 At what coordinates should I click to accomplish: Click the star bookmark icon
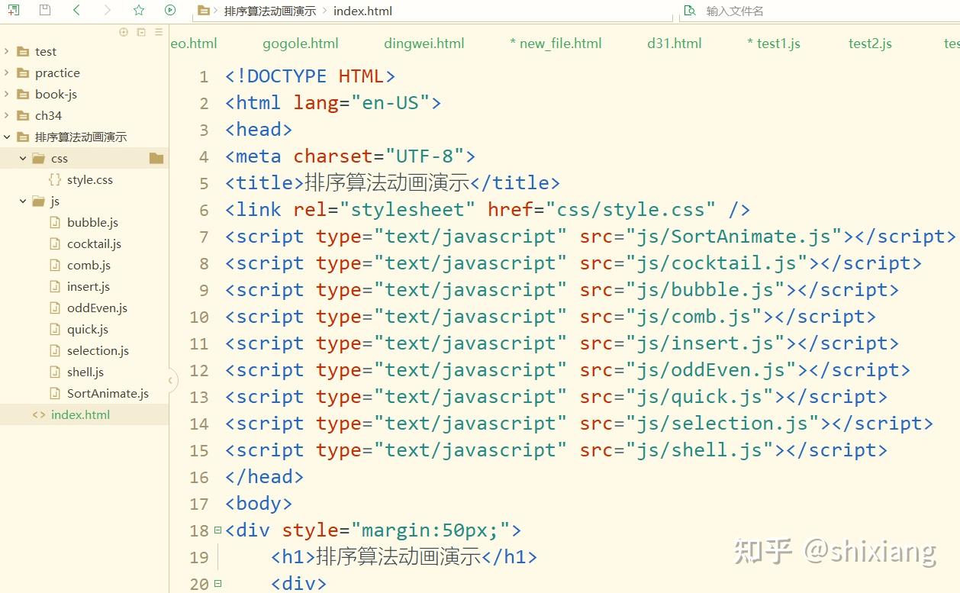(x=138, y=10)
